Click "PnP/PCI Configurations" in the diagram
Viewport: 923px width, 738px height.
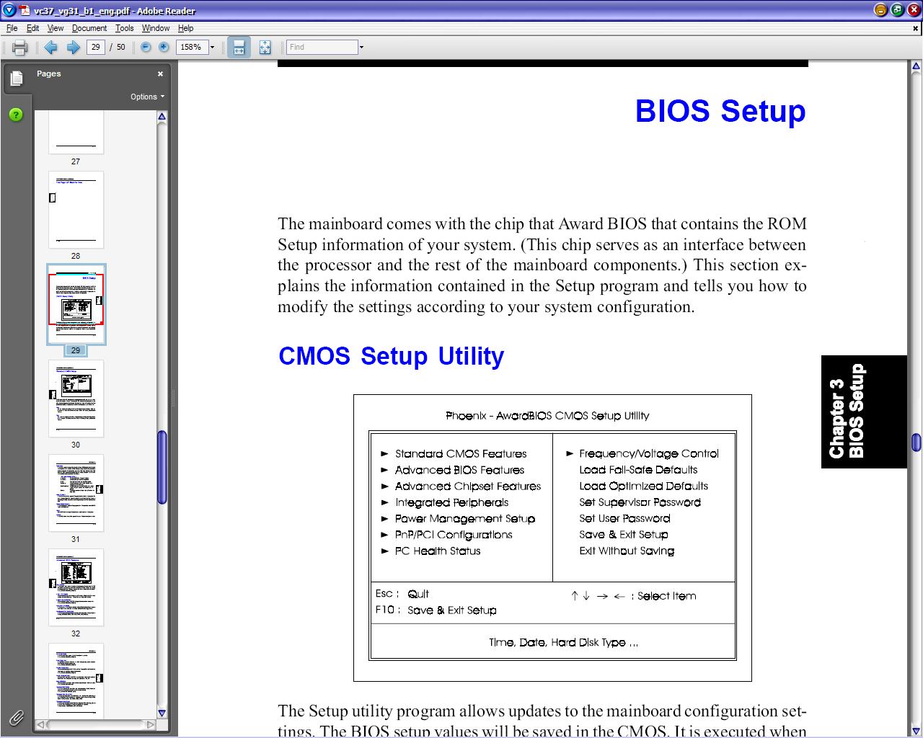(454, 535)
